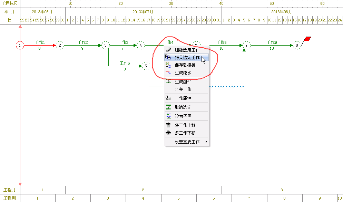This screenshot has width=343, height=202.
Task: Click the 2013年08月 month header
Action: [282, 12]
